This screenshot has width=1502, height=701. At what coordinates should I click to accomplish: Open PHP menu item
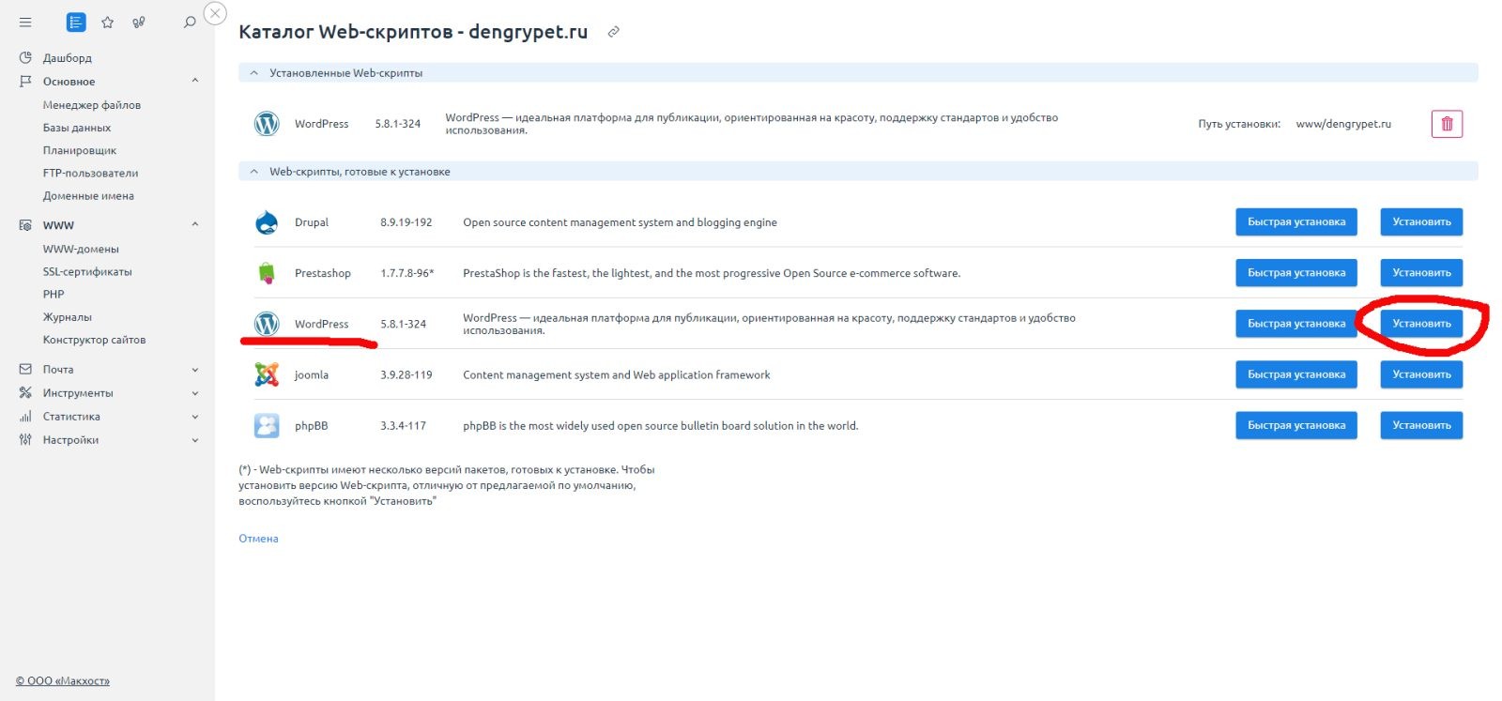pyautogui.click(x=54, y=294)
